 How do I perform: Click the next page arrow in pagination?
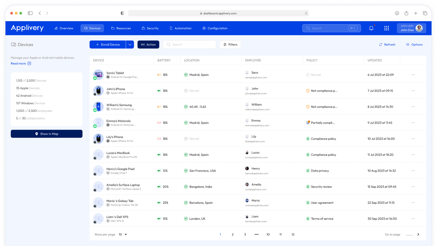pos(418,234)
